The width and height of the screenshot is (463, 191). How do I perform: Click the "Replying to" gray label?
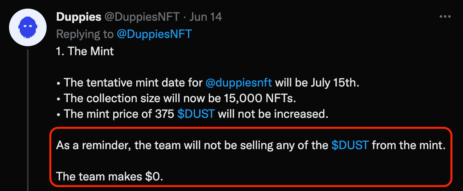click(85, 34)
